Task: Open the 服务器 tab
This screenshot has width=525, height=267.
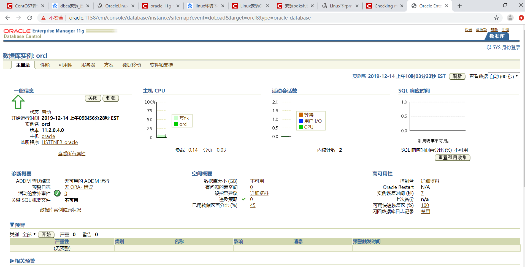Action: [x=88, y=65]
